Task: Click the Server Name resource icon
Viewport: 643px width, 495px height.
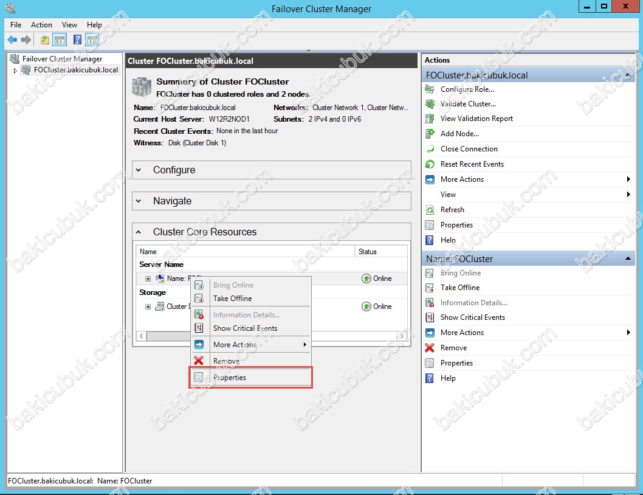Action: click(x=159, y=279)
